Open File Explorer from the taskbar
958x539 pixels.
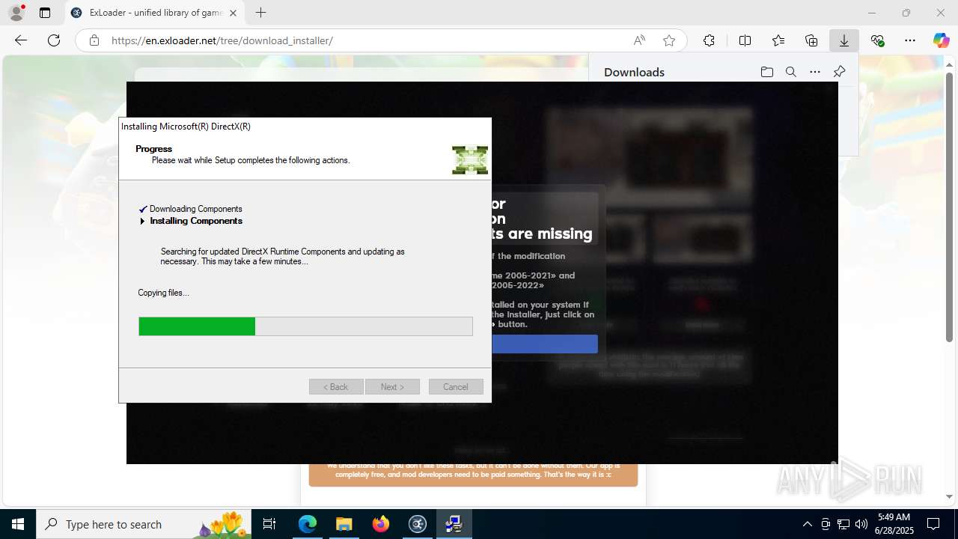[344, 524]
